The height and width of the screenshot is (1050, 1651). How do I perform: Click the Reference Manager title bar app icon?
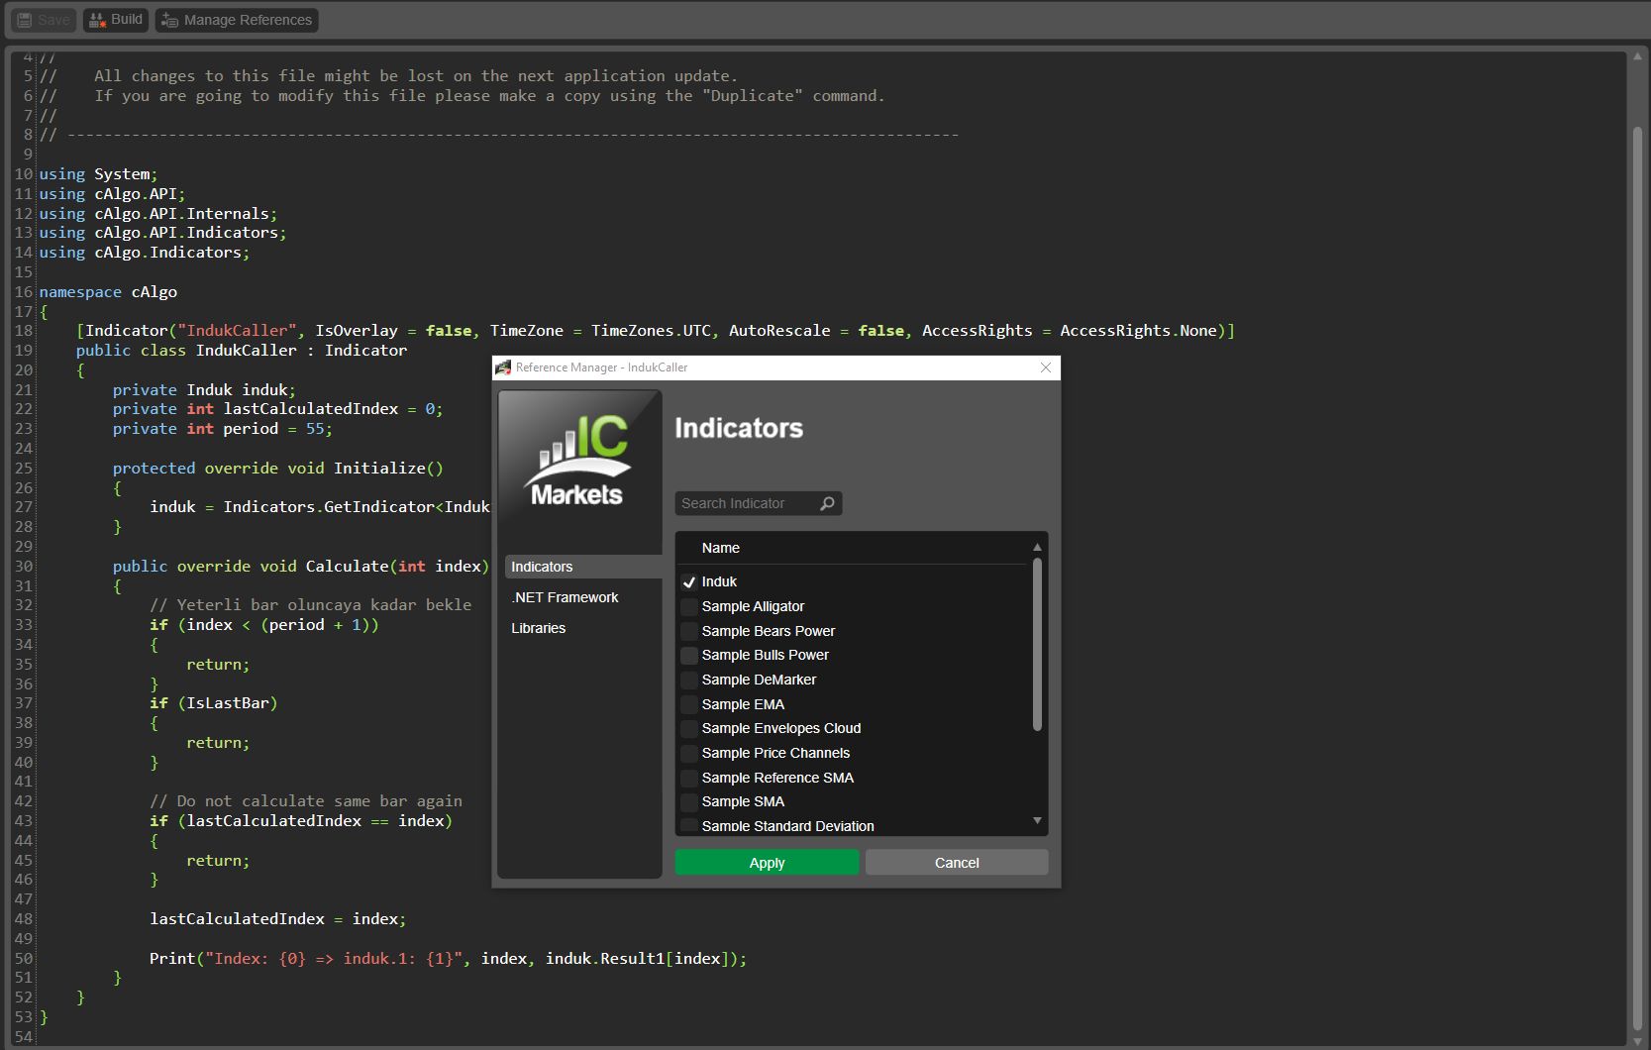tap(503, 367)
